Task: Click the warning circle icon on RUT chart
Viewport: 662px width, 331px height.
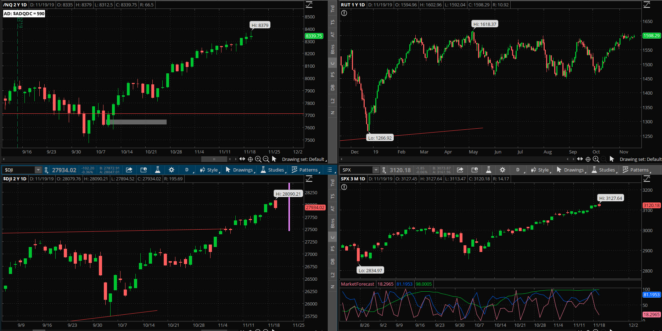Action: [344, 13]
